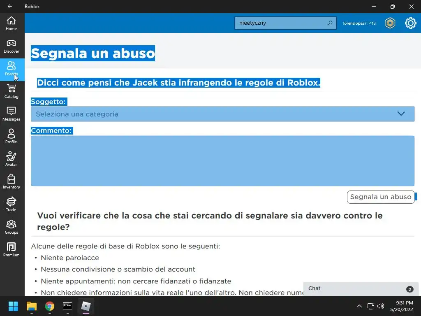Go to Discover in the sidebar
The width and height of the screenshot is (421, 316).
pos(11,46)
